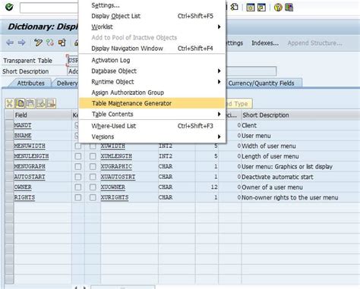Toggle the Key checkbox for AUTOSTART
The image size is (360, 289).
tap(78, 177)
